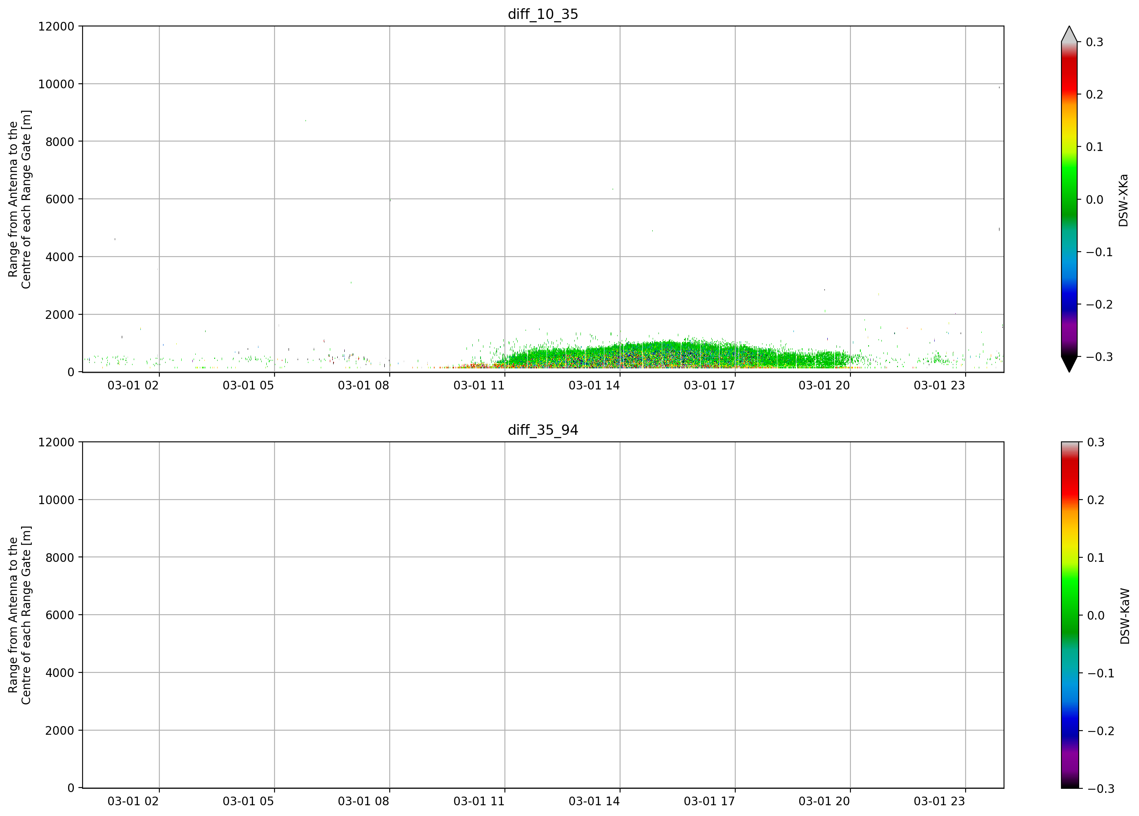Click the 12000 tick label on the top plot
The width and height of the screenshot is (1139, 816).
(x=56, y=26)
